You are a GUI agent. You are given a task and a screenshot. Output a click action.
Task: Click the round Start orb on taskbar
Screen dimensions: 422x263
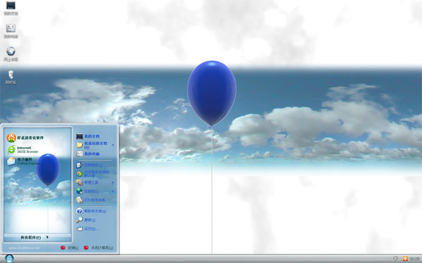(9, 258)
